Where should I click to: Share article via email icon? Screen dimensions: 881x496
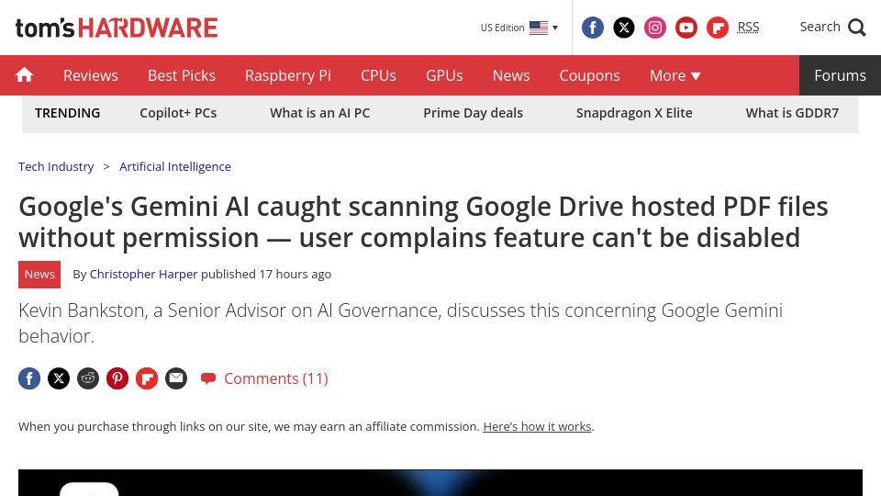point(176,378)
